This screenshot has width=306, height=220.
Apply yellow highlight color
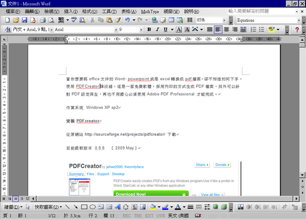click(x=271, y=30)
